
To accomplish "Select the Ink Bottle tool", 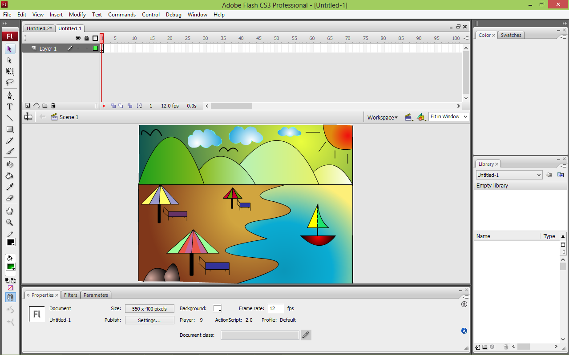I will click(10, 164).
